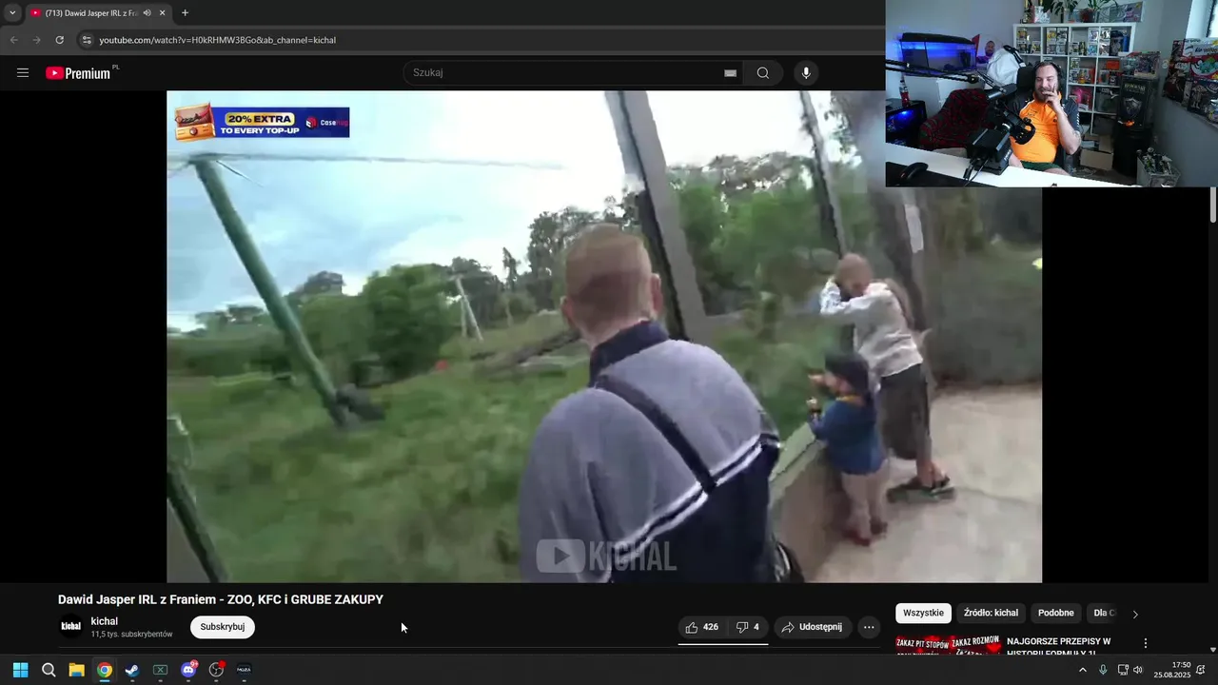Activate voice search microphone icon
The height and width of the screenshot is (685, 1218).
click(806, 73)
